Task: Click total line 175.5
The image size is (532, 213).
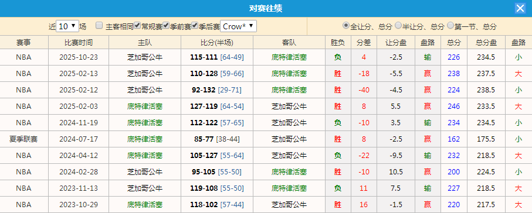Action: click(x=486, y=139)
